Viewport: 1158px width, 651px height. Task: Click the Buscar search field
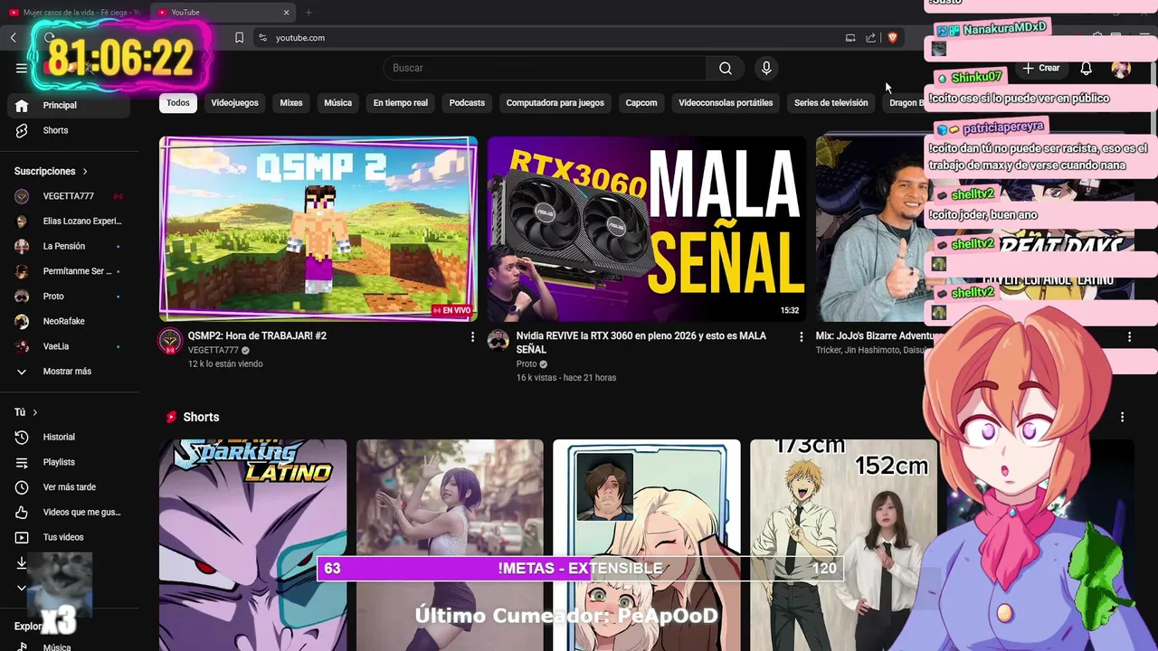pos(545,68)
